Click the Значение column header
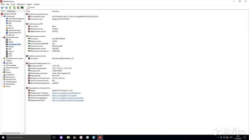 pyautogui.click(x=55, y=11)
